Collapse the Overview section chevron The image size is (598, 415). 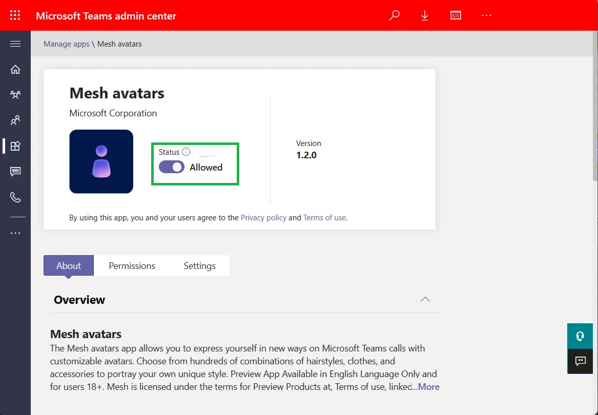click(x=425, y=299)
